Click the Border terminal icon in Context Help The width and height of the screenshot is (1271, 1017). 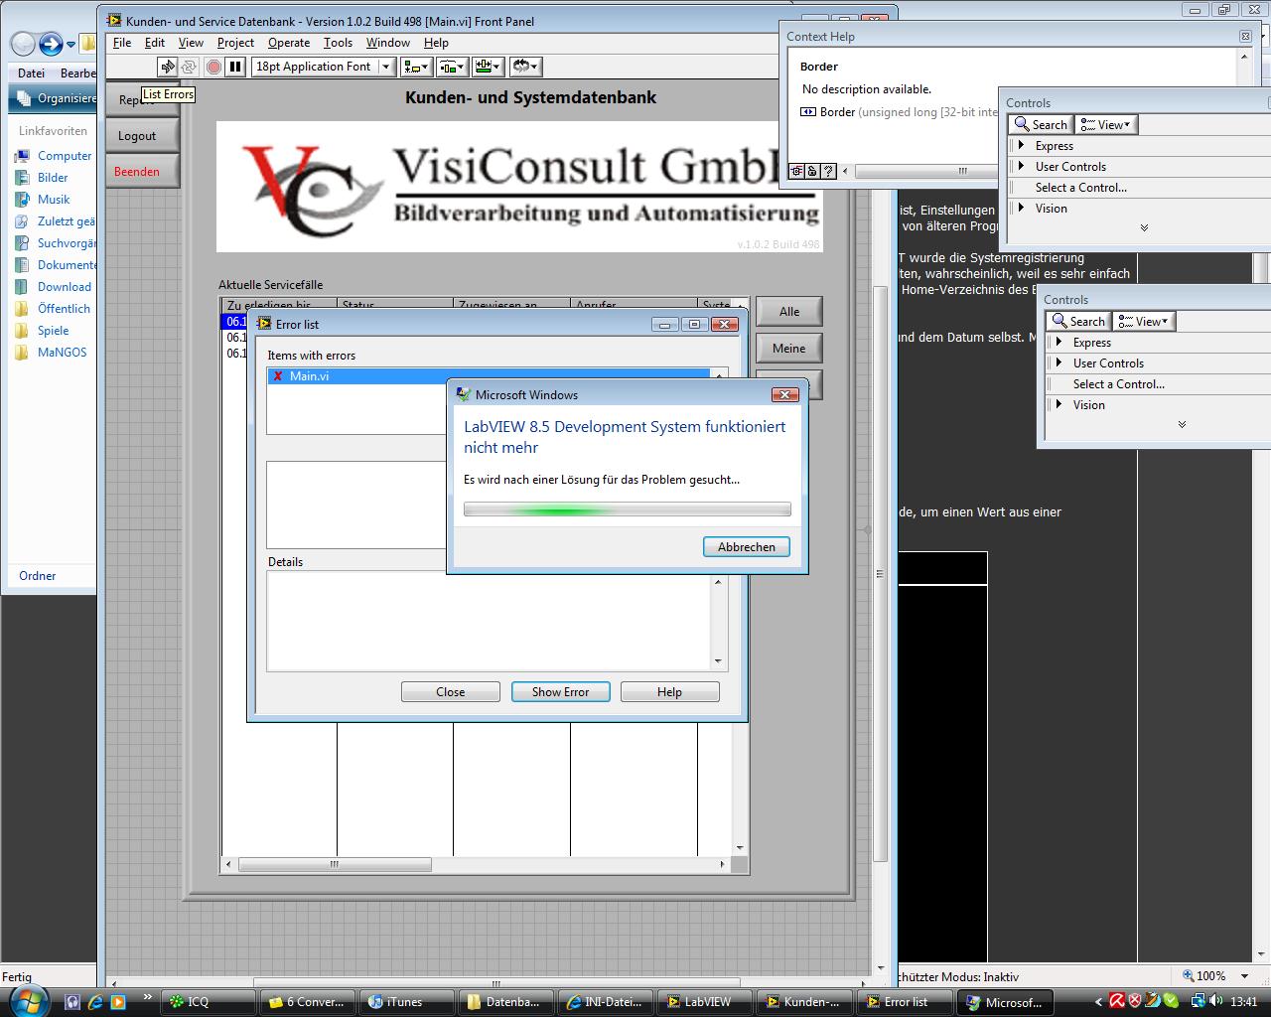(x=808, y=112)
